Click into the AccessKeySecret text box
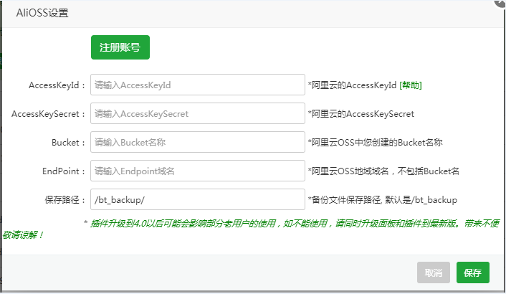Image resolution: width=506 pixels, height=294 pixels. tap(198, 113)
